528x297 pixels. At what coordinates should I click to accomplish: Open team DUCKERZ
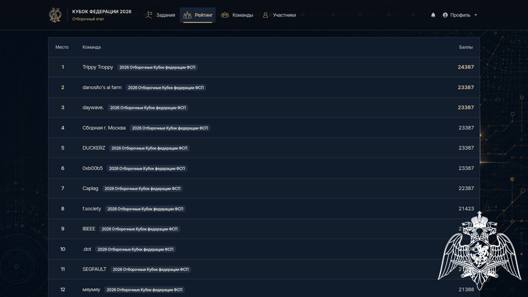94,148
